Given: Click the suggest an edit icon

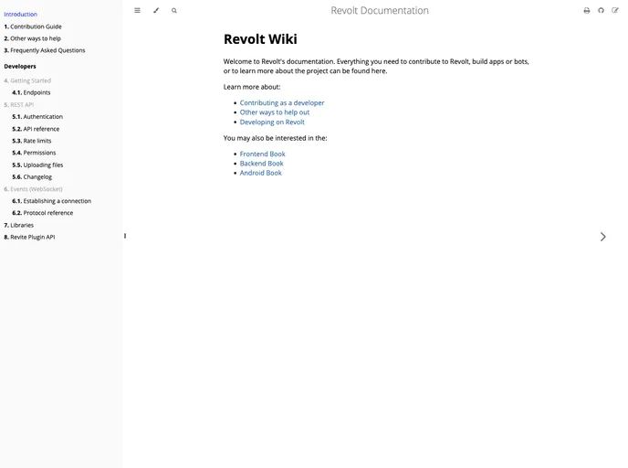Looking at the screenshot, I should pyautogui.click(x=615, y=10).
